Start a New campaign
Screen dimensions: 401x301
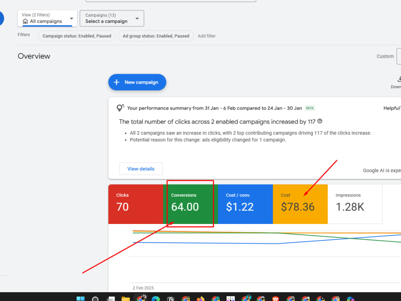137,82
